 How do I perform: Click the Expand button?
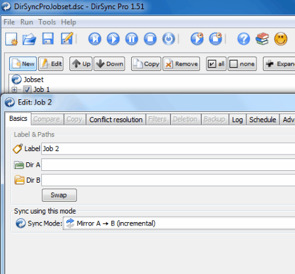click(x=279, y=64)
